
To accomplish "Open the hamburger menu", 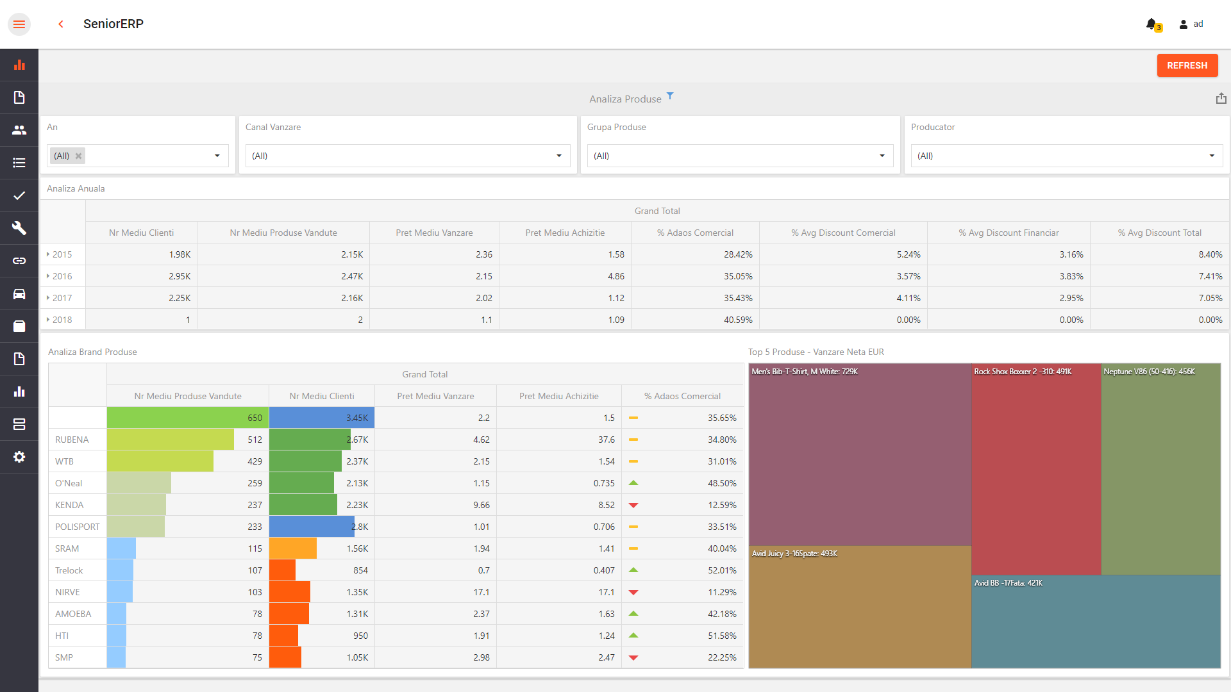I will (x=19, y=24).
